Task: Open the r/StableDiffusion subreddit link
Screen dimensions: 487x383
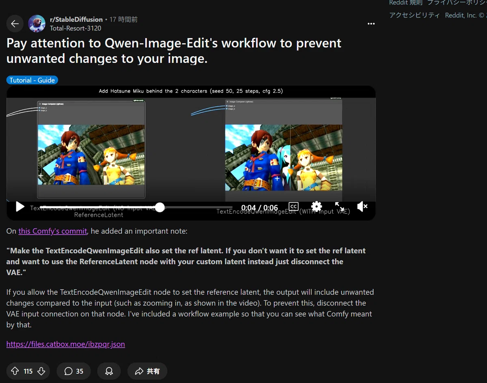Action: pyautogui.click(x=76, y=19)
